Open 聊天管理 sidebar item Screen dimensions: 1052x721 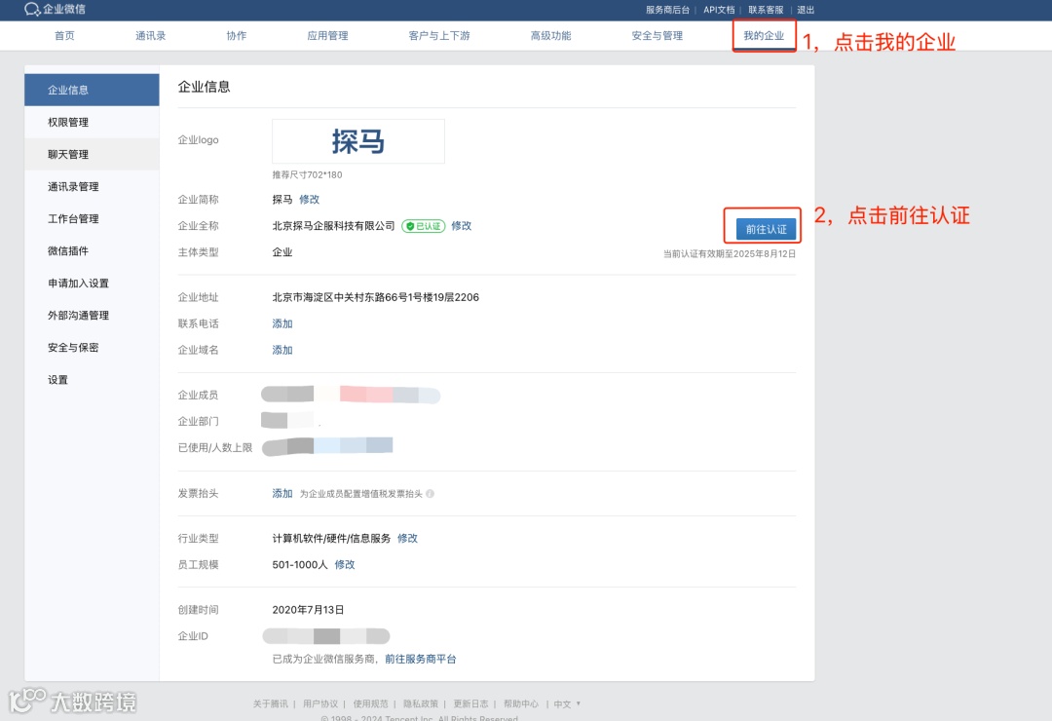[x=92, y=154]
